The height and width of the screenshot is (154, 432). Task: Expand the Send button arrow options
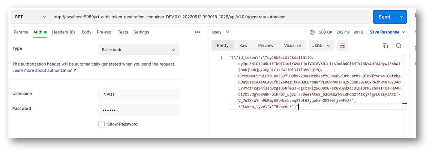(402, 17)
